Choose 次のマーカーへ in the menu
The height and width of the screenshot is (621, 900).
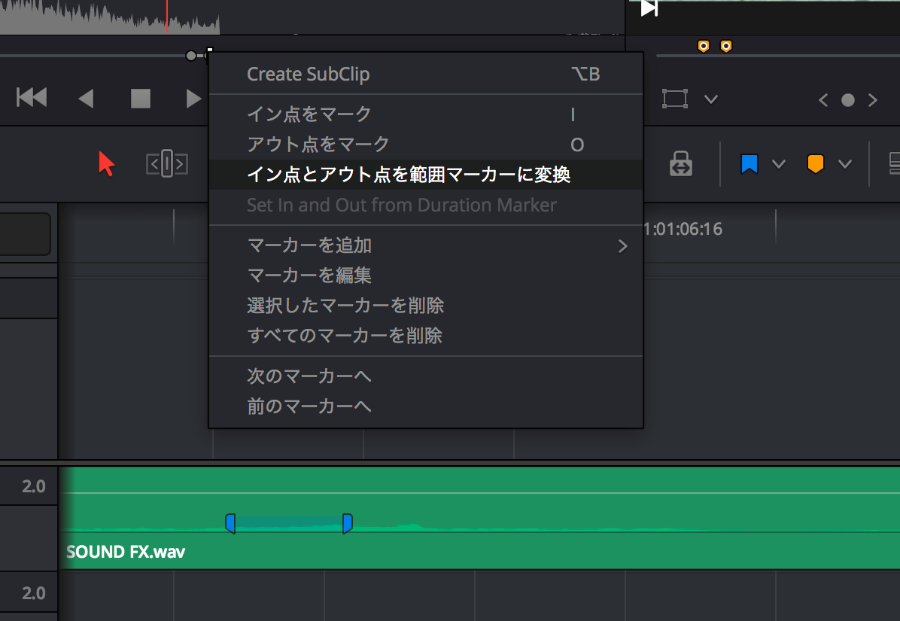click(309, 376)
